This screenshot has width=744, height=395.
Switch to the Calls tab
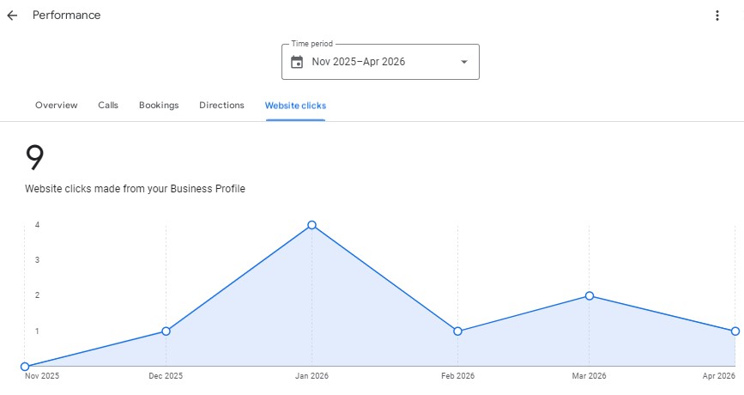(108, 106)
